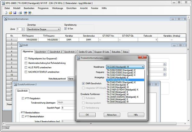Screen dimensions: 192x132
Task: Click the New file icon in the toolbar
Action: click(6, 13)
